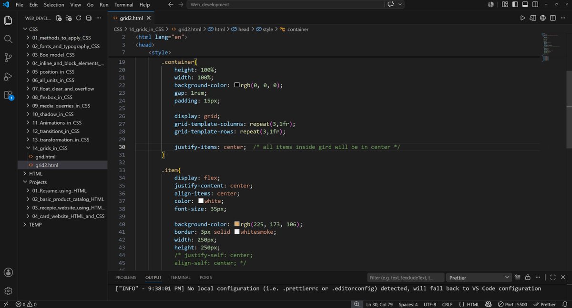
Task: Open the Source Control view
Action: [x=8, y=58]
